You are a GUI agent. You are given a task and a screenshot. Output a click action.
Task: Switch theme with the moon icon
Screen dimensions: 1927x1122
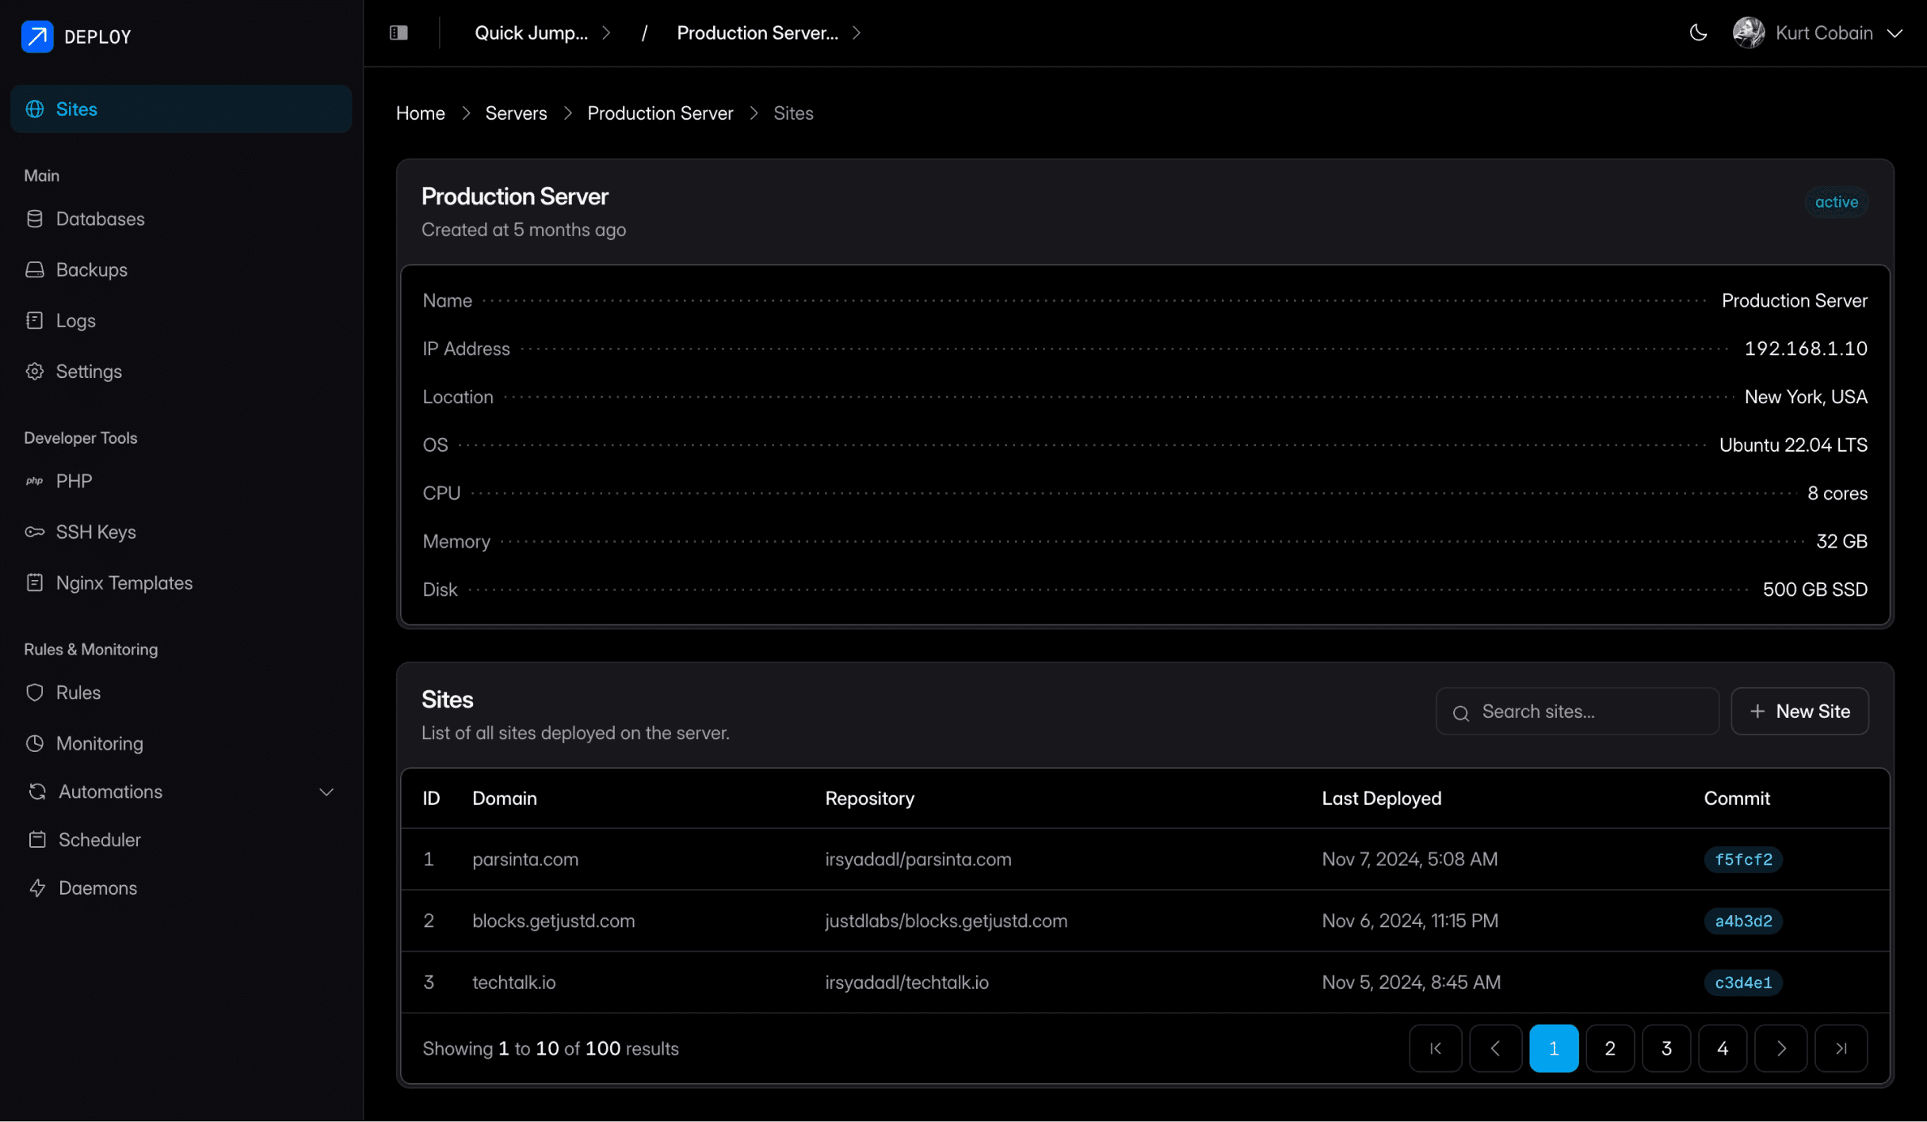tap(1698, 33)
